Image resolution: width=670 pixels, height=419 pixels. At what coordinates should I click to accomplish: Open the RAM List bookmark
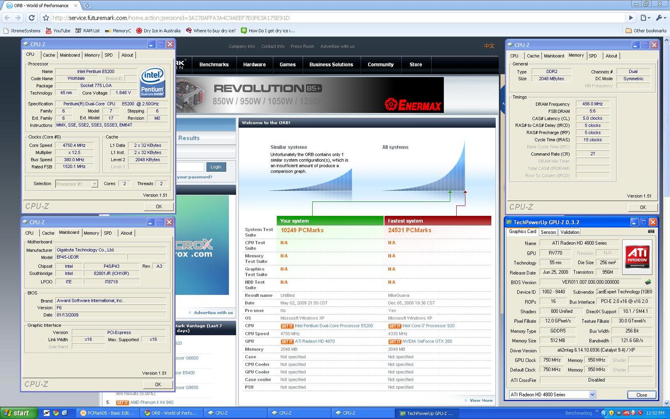[x=88, y=31]
